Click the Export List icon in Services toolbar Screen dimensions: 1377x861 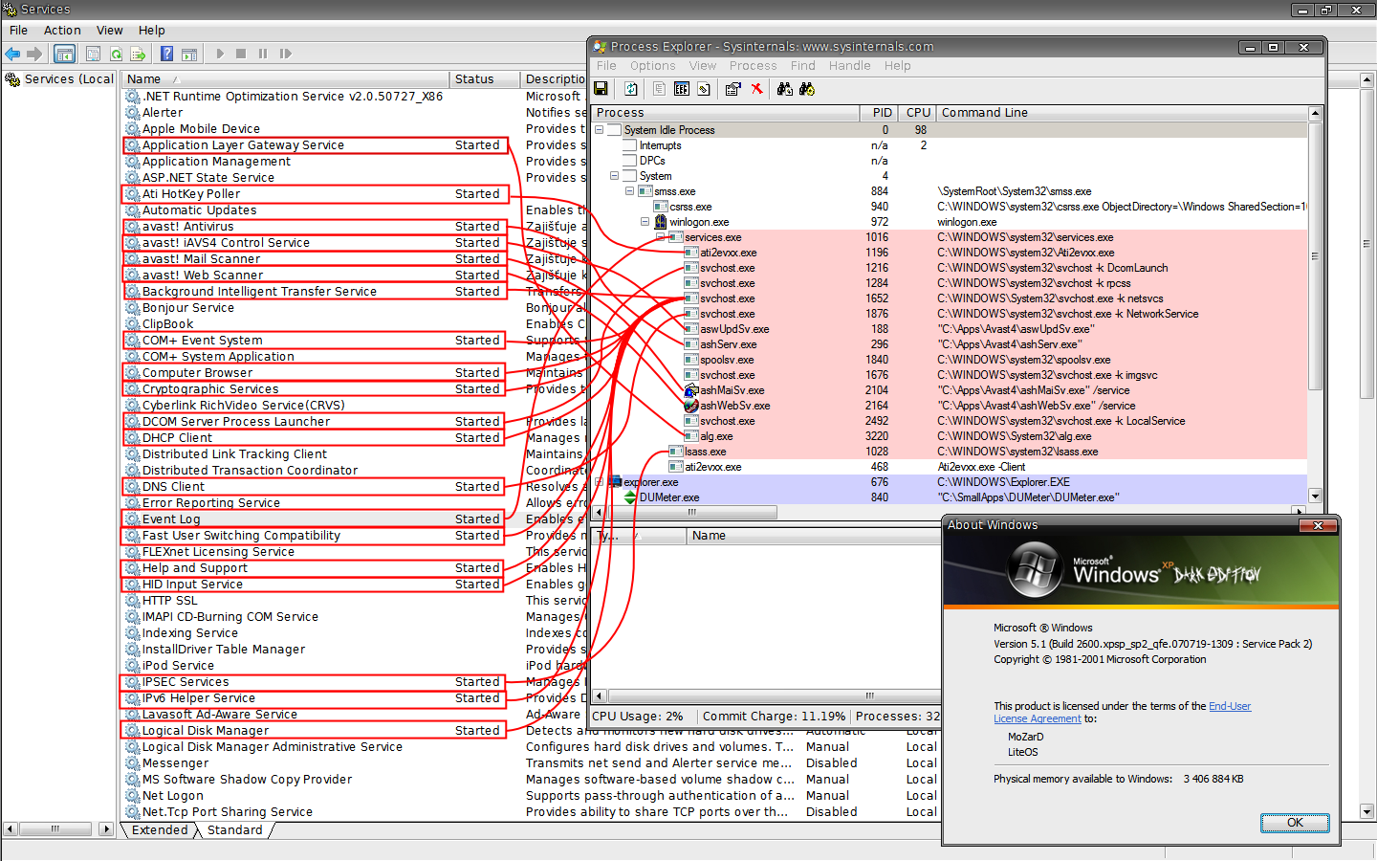click(138, 55)
